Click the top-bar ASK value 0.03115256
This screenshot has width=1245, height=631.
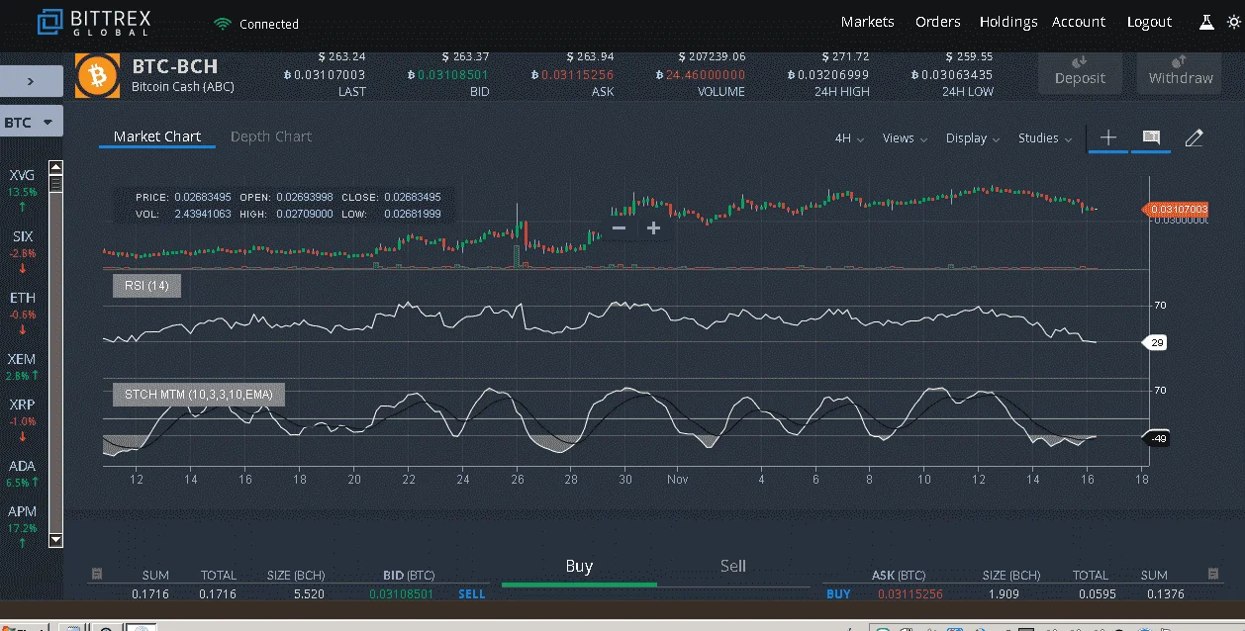(x=578, y=74)
